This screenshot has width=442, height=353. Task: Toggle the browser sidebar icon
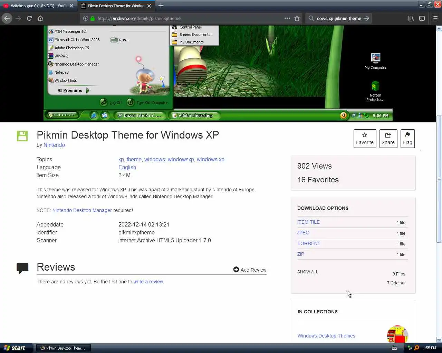tap(422, 18)
